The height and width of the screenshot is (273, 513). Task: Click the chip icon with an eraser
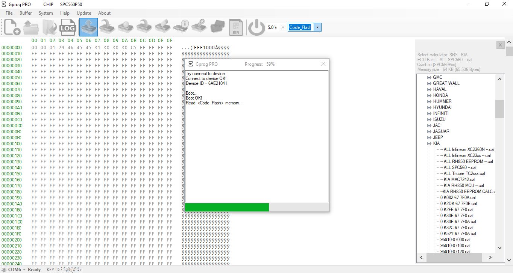point(162,27)
